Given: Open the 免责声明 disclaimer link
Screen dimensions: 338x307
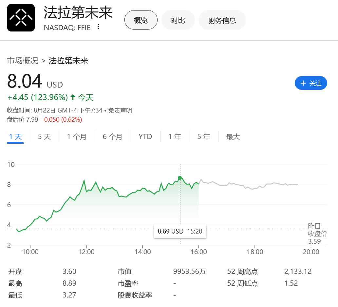Looking at the screenshot, I should point(120,111).
